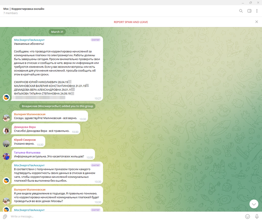Image resolution: width=262 pixels, height=221 pixels.
Task: Click Валерия Малиновская's avatar next to first reply
Action: pyautogui.click(x=6, y=118)
